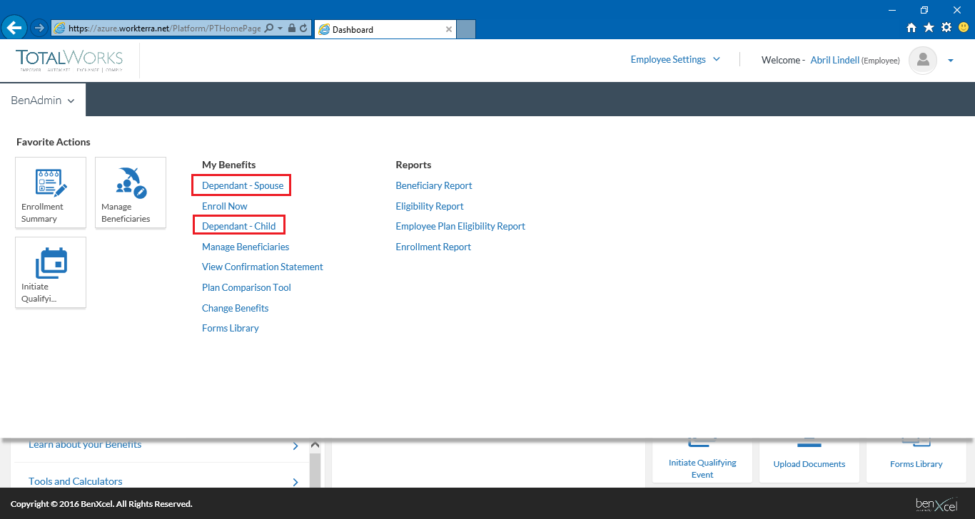Click the TotalWorks logo
Viewport: 975px width, 519px height.
(69, 60)
